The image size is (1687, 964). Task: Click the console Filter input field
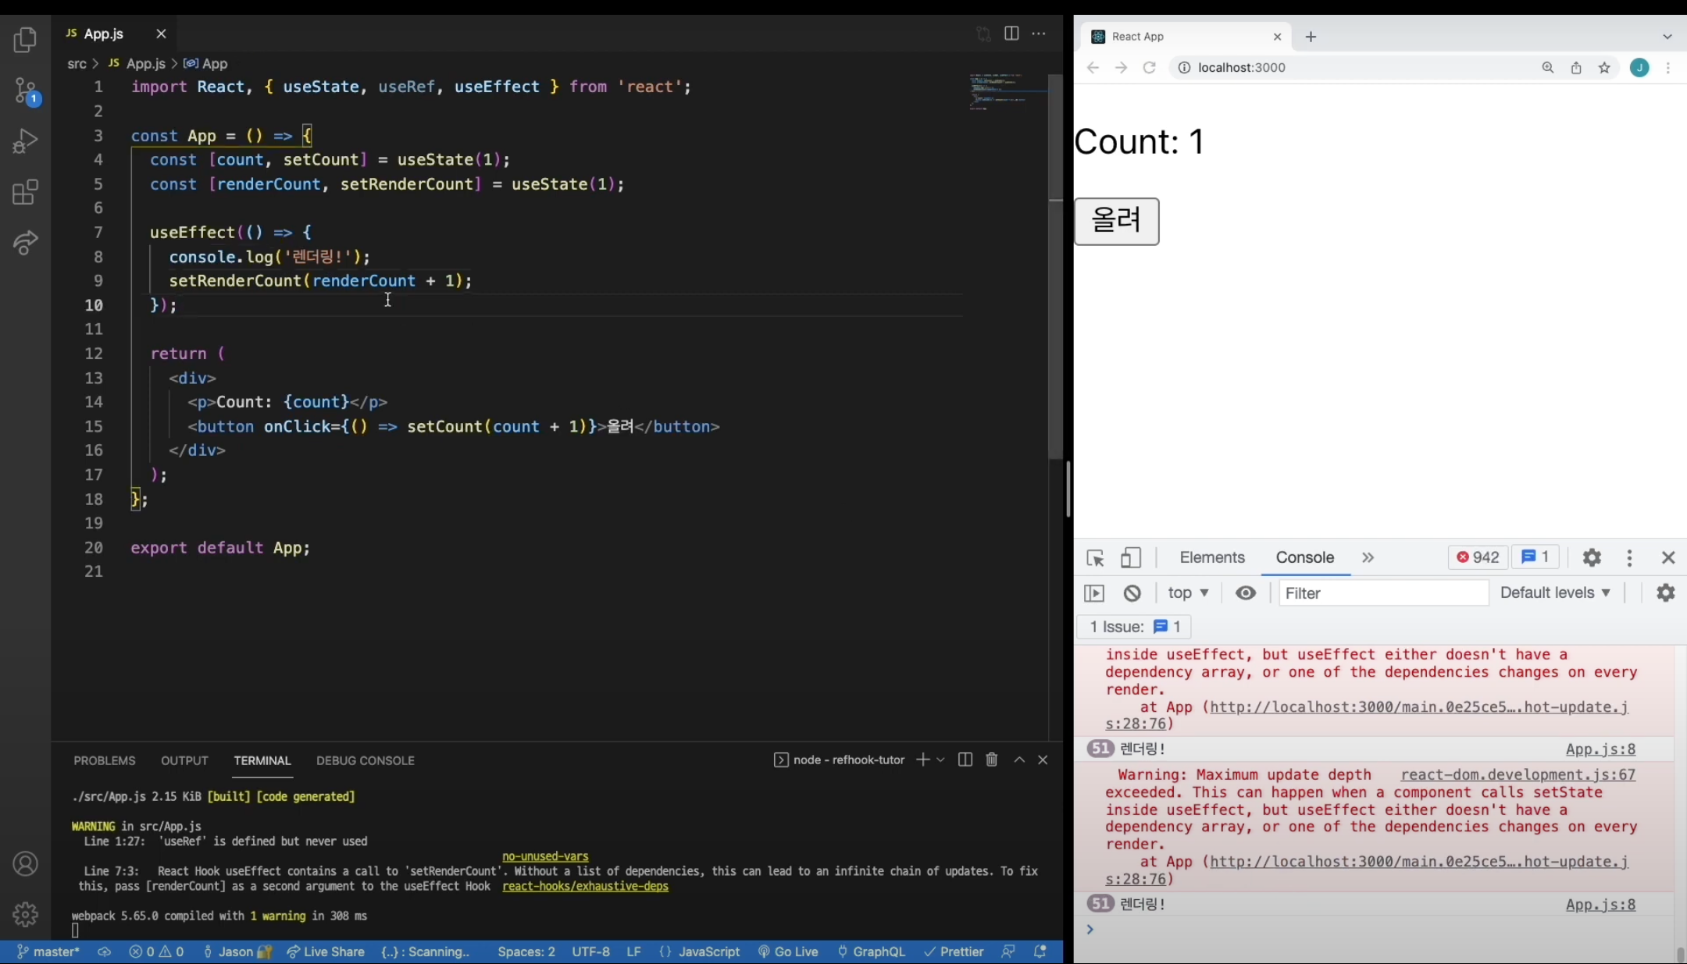click(1382, 593)
